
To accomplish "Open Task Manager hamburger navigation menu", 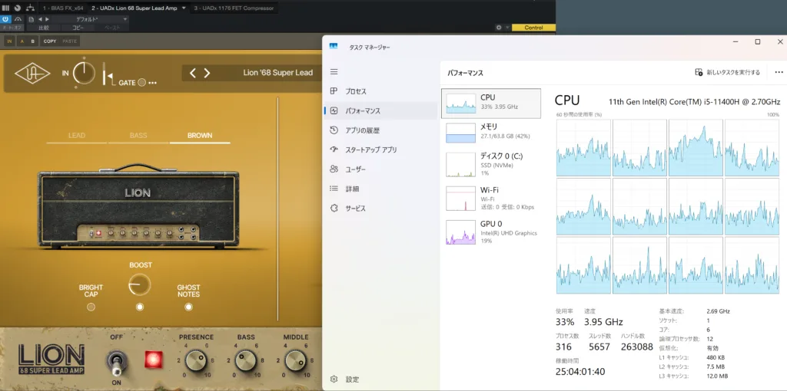I will pyautogui.click(x=334, y=72).
